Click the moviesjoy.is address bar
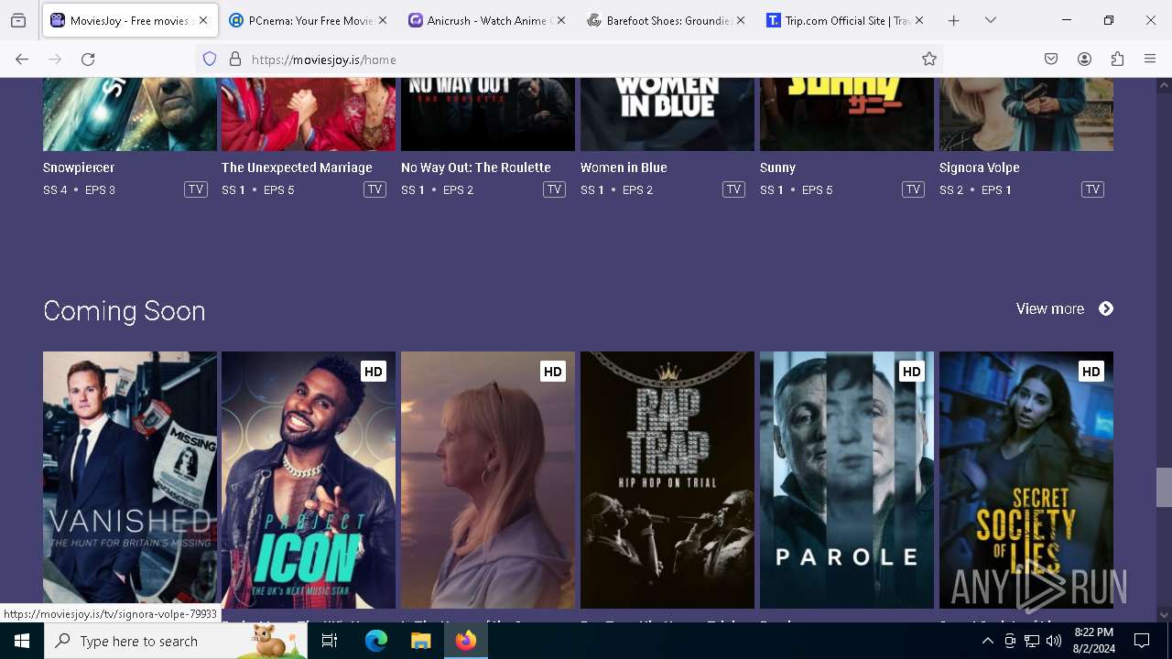The image size is (1172, 659). (x=568, y=59)
